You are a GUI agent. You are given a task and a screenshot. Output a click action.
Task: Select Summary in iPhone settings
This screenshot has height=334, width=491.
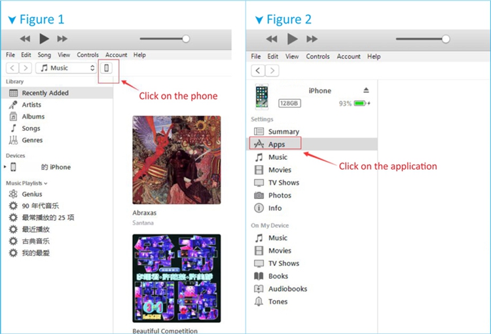[x=283, y=132]
